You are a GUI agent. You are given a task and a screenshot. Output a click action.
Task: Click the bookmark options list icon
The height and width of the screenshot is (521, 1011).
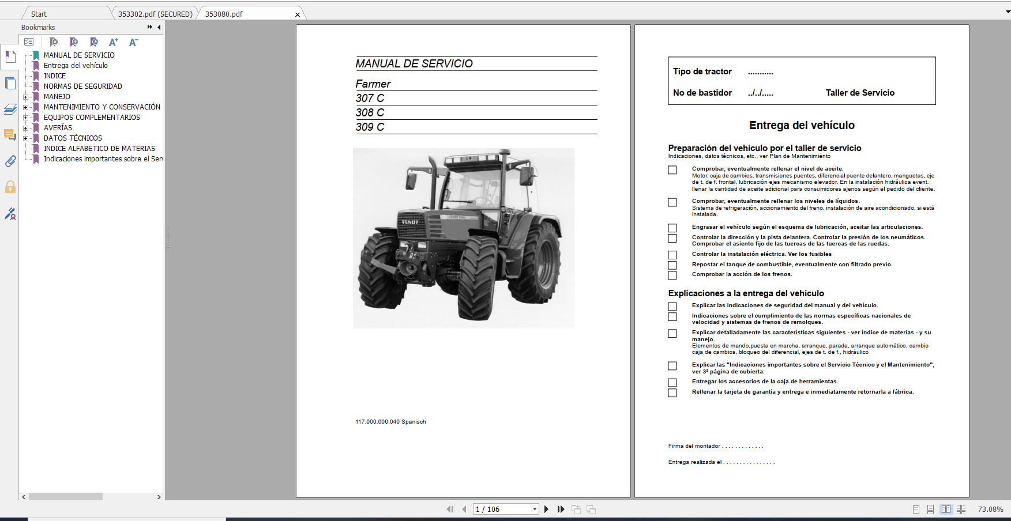(x=29, y=42)
